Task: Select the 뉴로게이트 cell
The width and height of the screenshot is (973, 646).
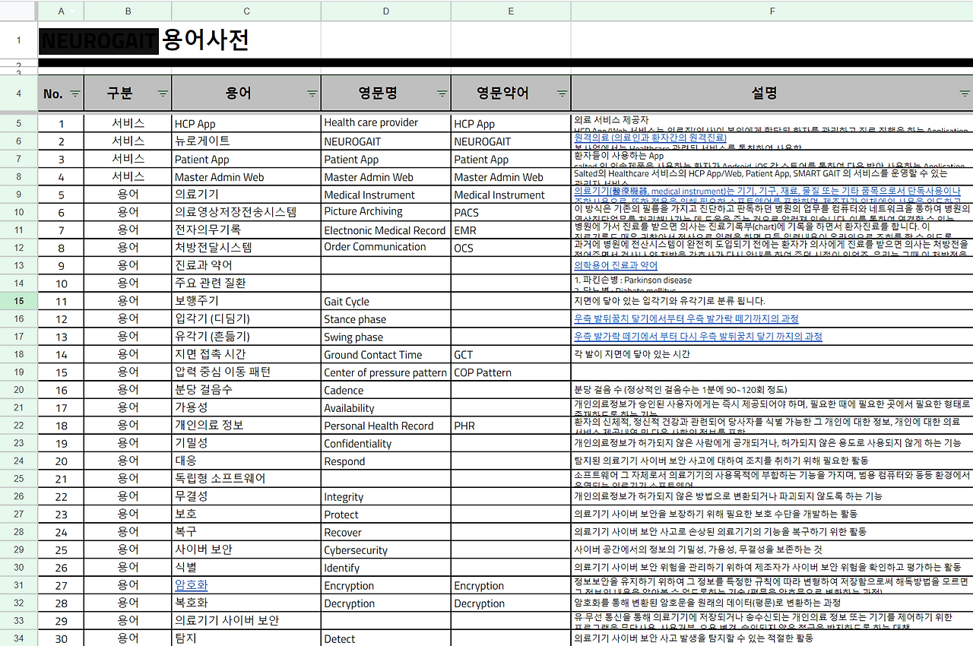Action: (x=246, y=141)
